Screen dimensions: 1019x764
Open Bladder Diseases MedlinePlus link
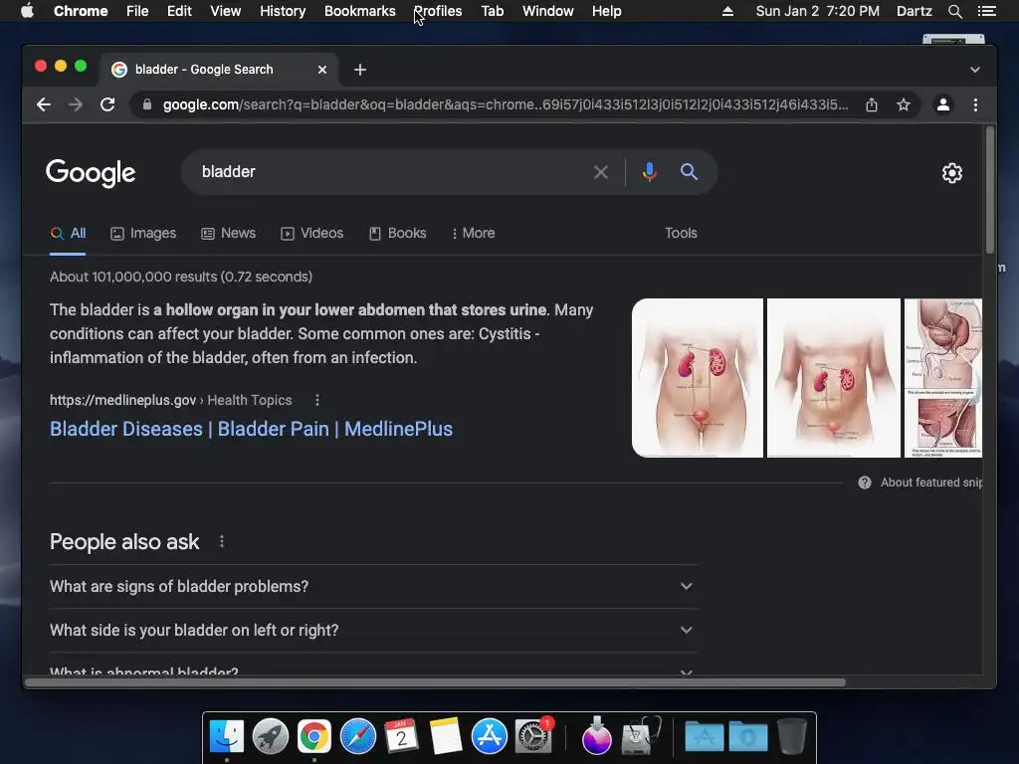[x=251, y=429]
